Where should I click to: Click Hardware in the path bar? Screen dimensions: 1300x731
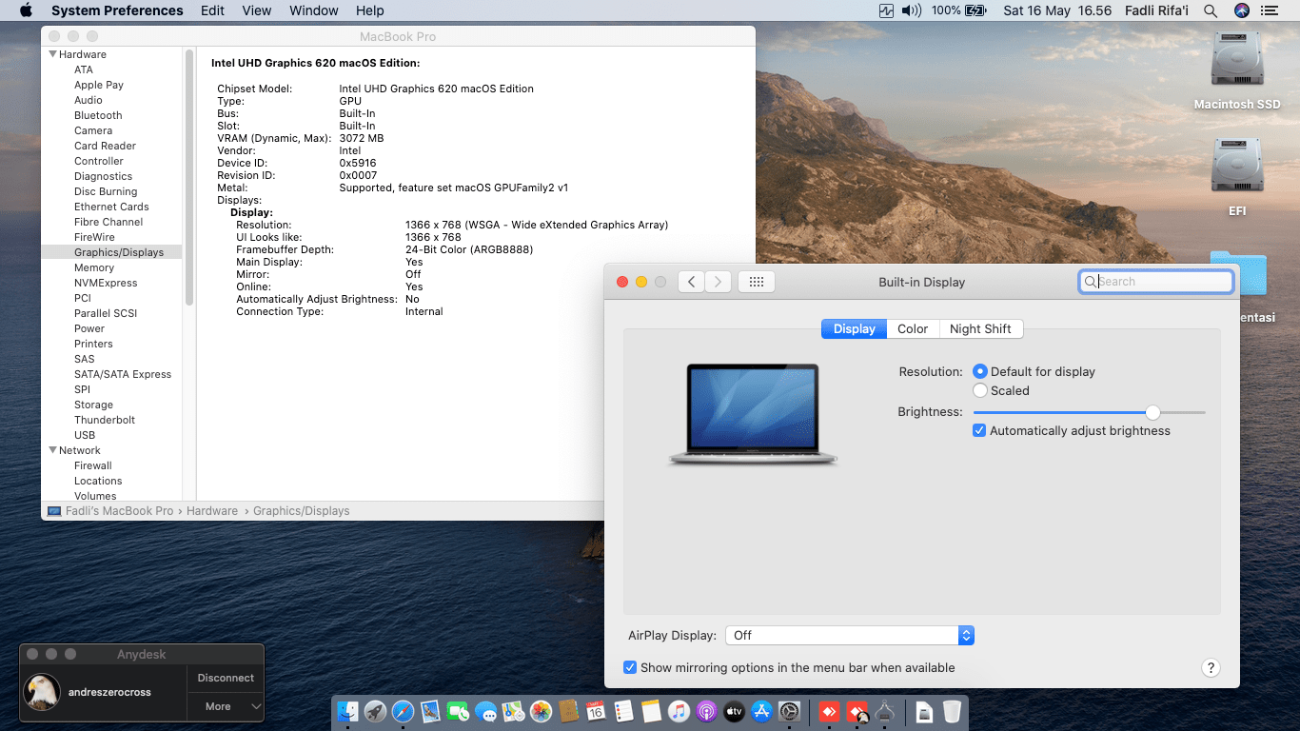point(212,511)
